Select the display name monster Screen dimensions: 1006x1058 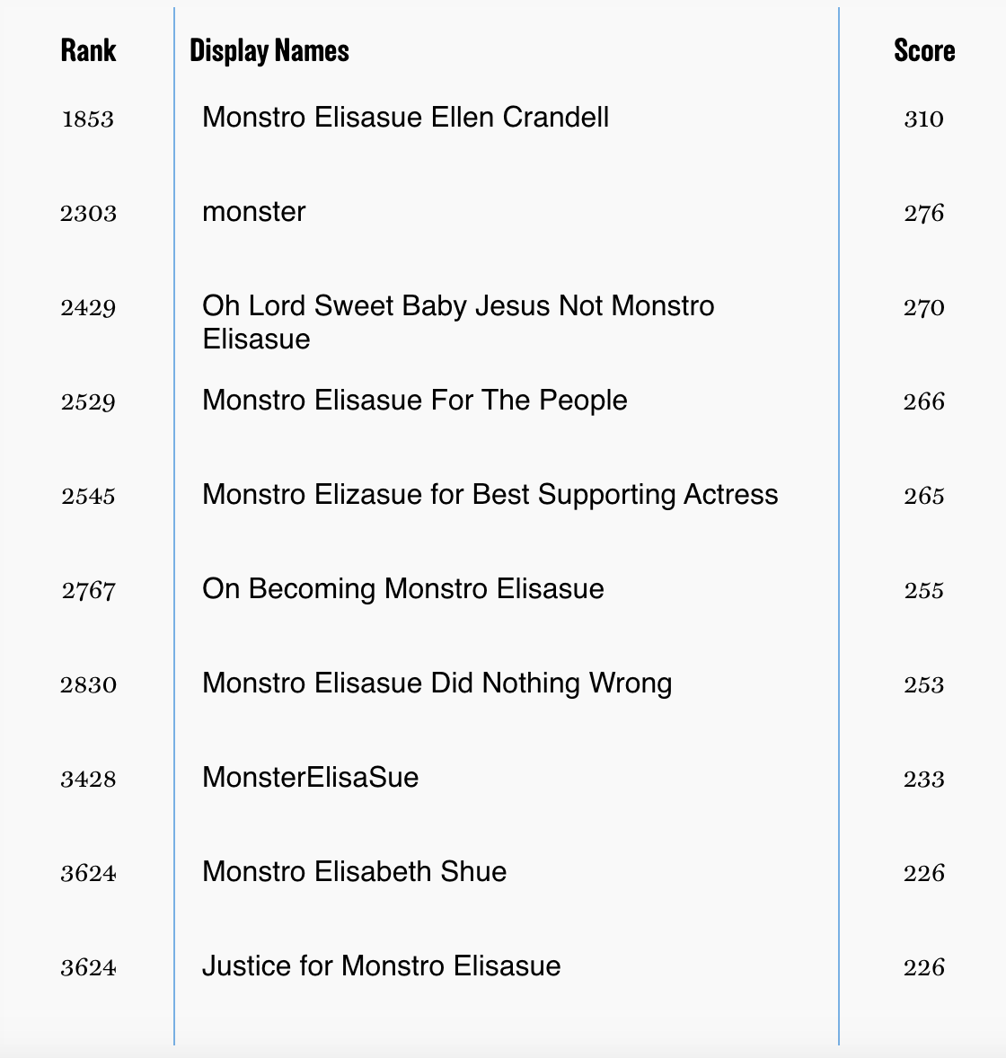tap(253, 212)
